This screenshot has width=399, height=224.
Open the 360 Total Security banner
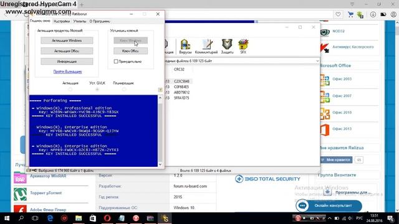[x=267, y=179]
